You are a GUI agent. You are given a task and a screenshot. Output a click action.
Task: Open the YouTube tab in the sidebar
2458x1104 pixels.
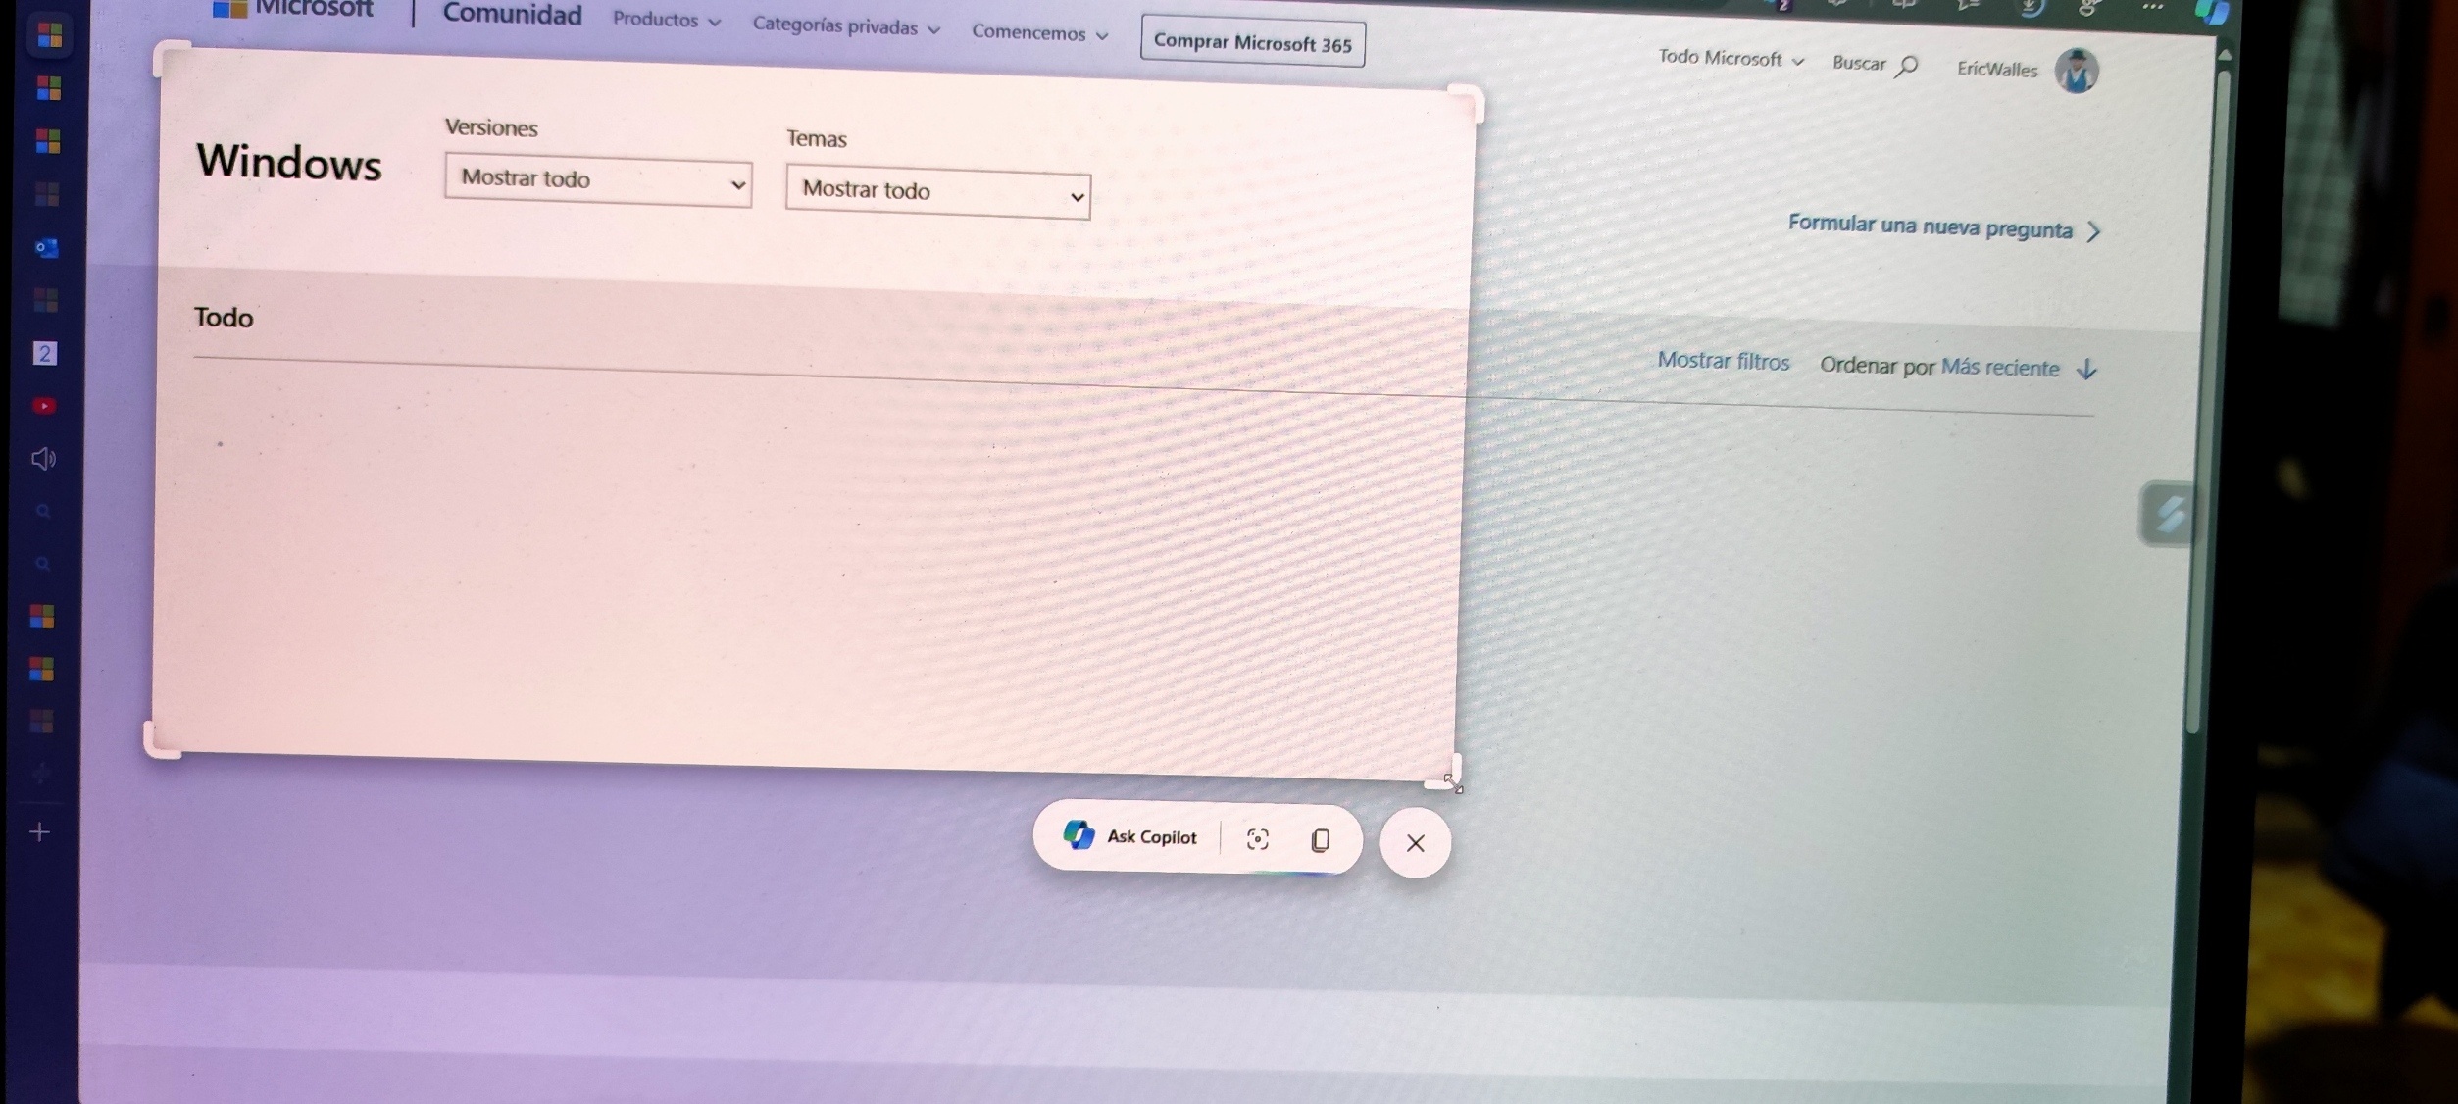pyautogui.click(x=44, y=406)
